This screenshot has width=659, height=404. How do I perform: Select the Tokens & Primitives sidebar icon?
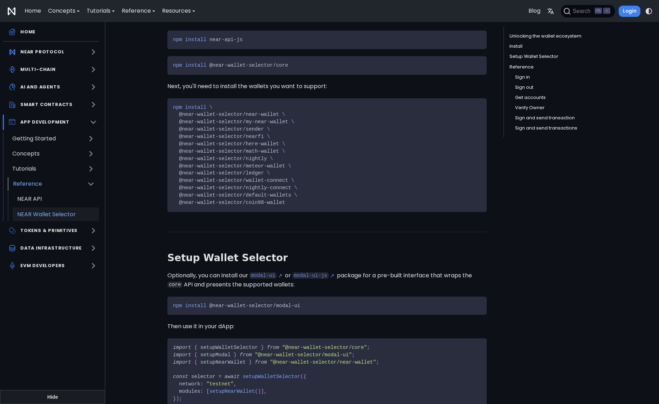(x=12, y=231)
